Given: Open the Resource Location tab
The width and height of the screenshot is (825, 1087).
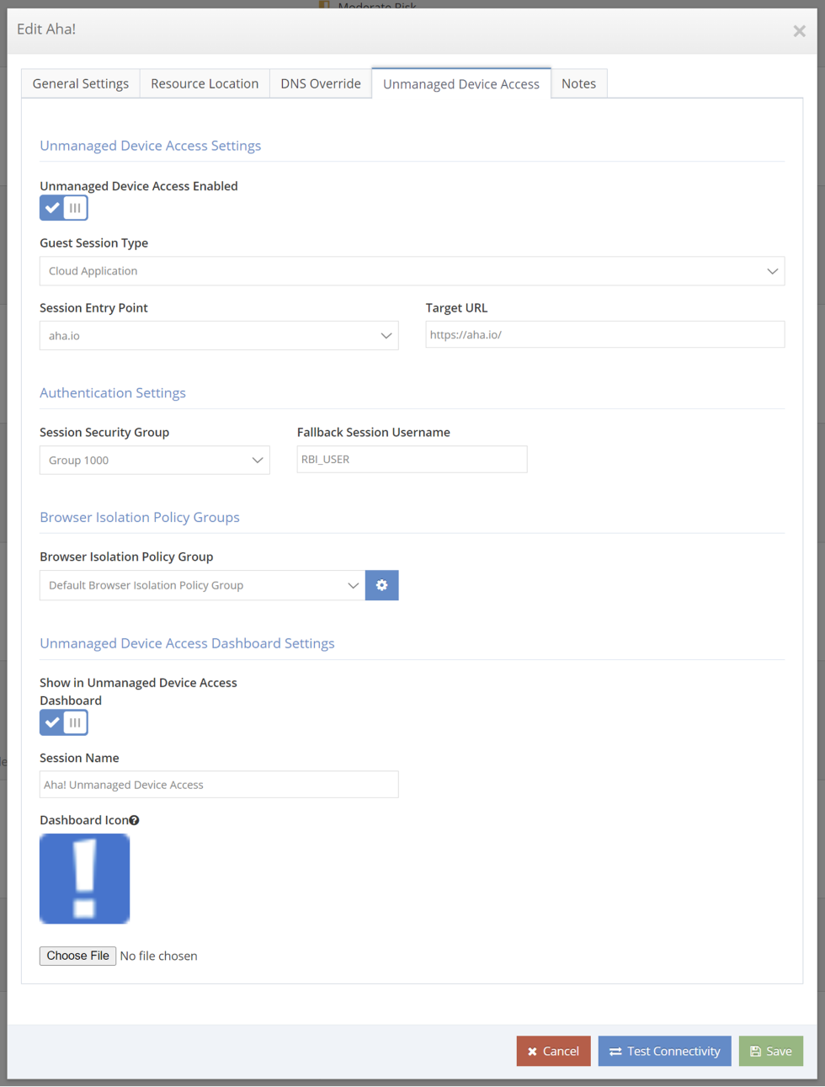Looking at the screenshot, I should point(205,83).
